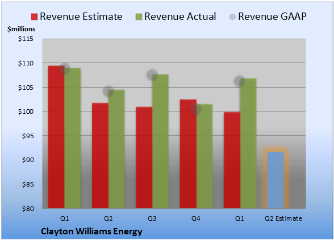Click the red Revenue Estimate legend swatch
The height and width of the screenshot is (240, 334).
pyautogui.click(x=34, y=16)
